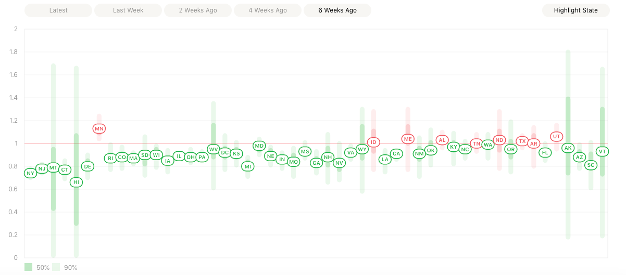Click the red MN state marker
The image size is (626, 275).
coord(99,128)
